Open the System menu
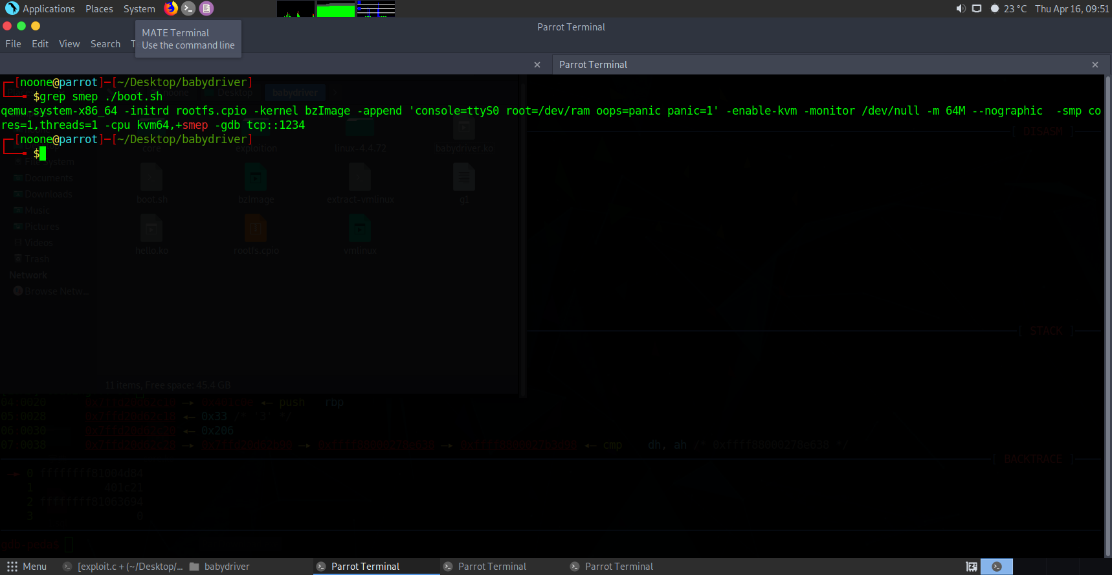The width and height of the screenshot is (1112, 575). click(139, 9)
